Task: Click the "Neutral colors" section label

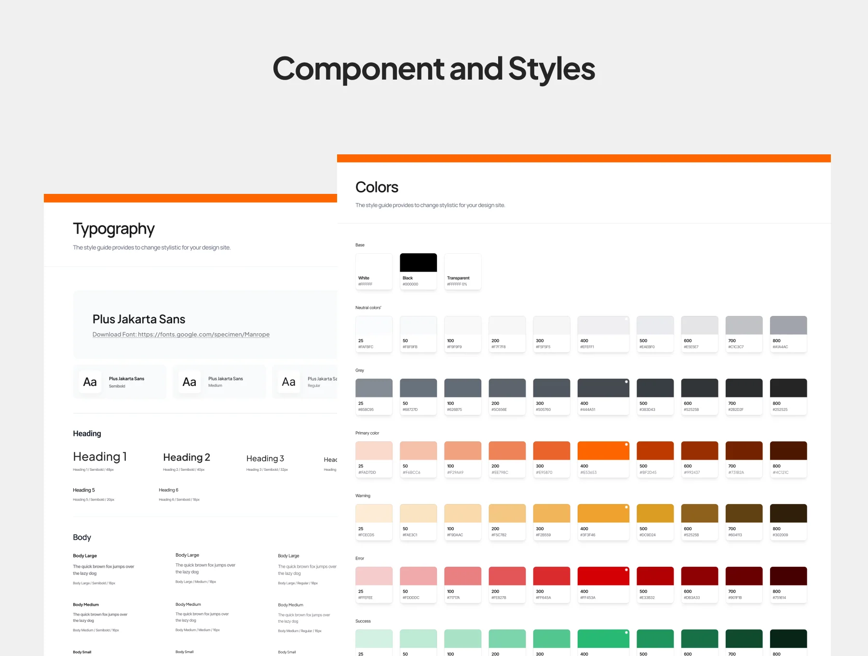Action: click(368, 308)
